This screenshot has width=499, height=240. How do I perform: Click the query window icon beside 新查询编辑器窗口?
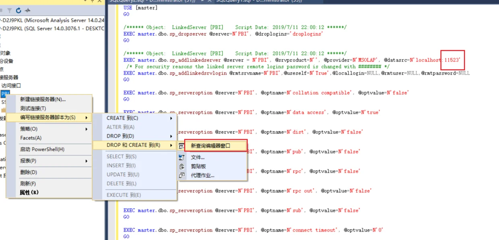point(181,146)
